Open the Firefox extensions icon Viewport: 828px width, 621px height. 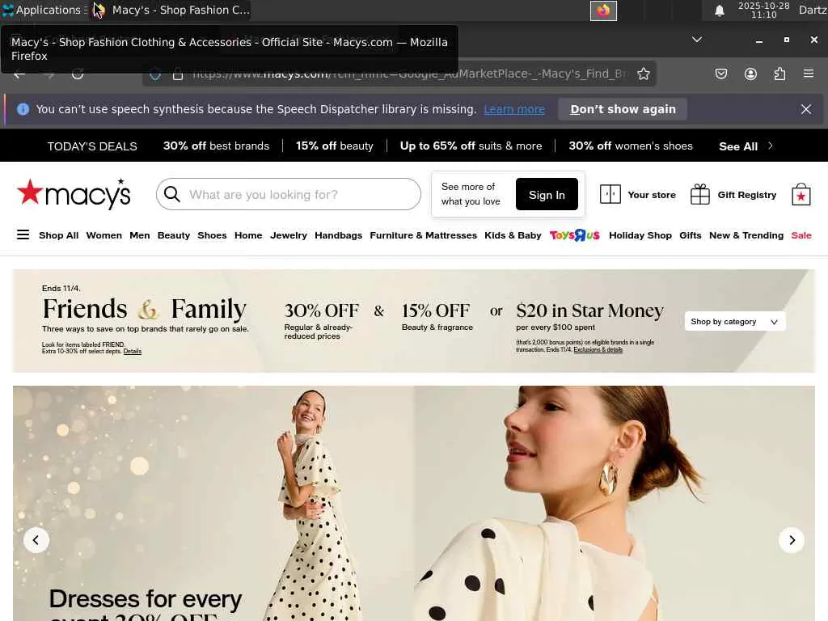[x=779, y=74]
